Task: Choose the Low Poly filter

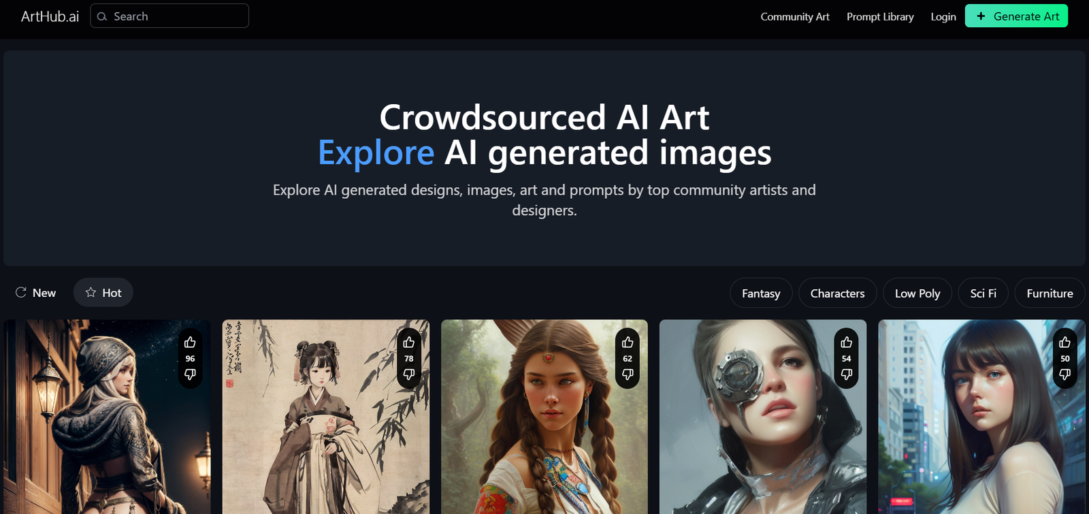Action: coord(917,293)
